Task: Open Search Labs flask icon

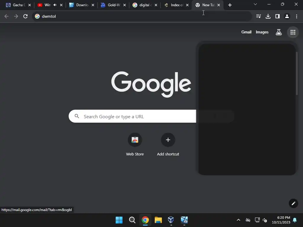Action: point(278,32)
